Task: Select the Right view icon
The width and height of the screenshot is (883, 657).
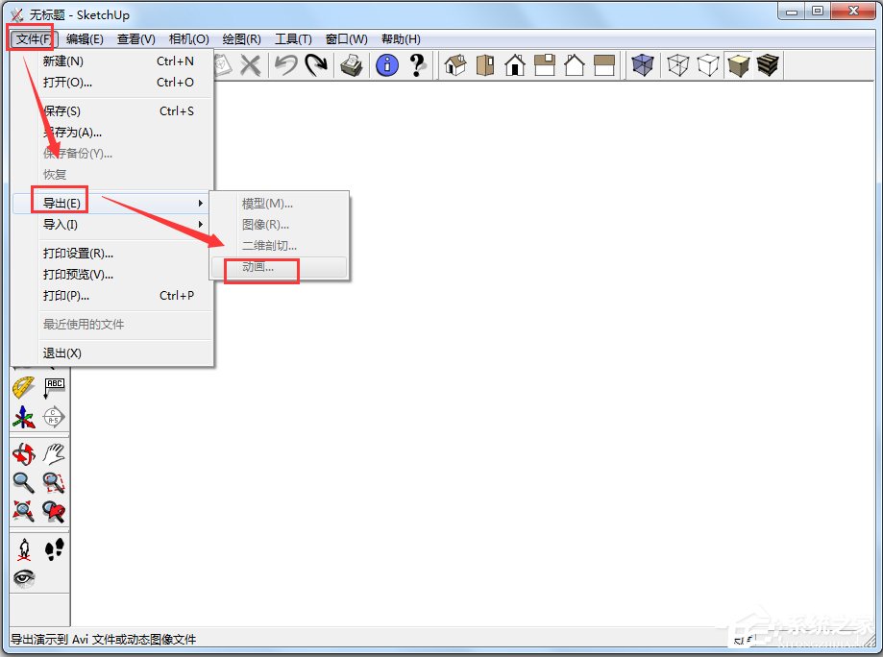Action: point(545,65)
